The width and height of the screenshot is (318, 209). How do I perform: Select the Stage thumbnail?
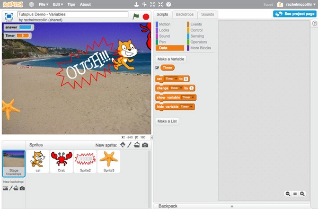(14, 163)
